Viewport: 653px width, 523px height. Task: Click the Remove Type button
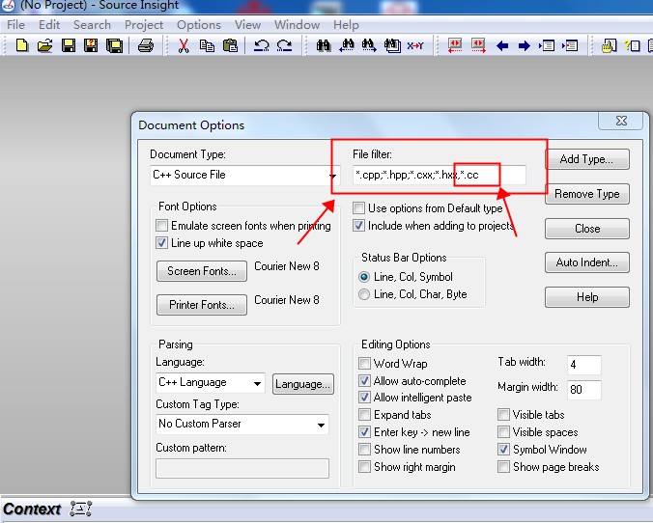coord(586,194)
